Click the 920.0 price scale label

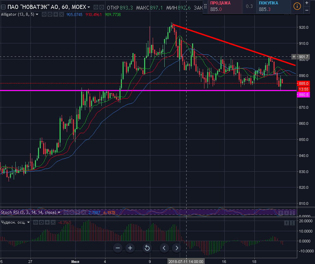coord(304,27)
